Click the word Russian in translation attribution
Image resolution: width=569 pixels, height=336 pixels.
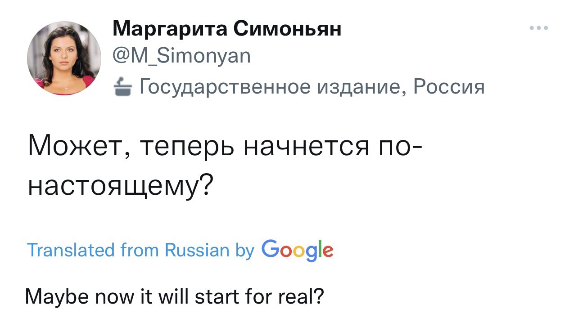(x=197, y=249)
